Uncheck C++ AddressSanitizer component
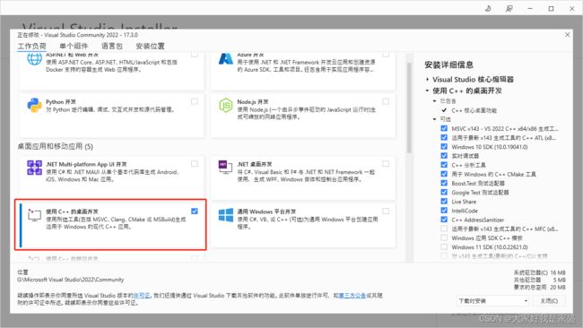 coord(444,220)
